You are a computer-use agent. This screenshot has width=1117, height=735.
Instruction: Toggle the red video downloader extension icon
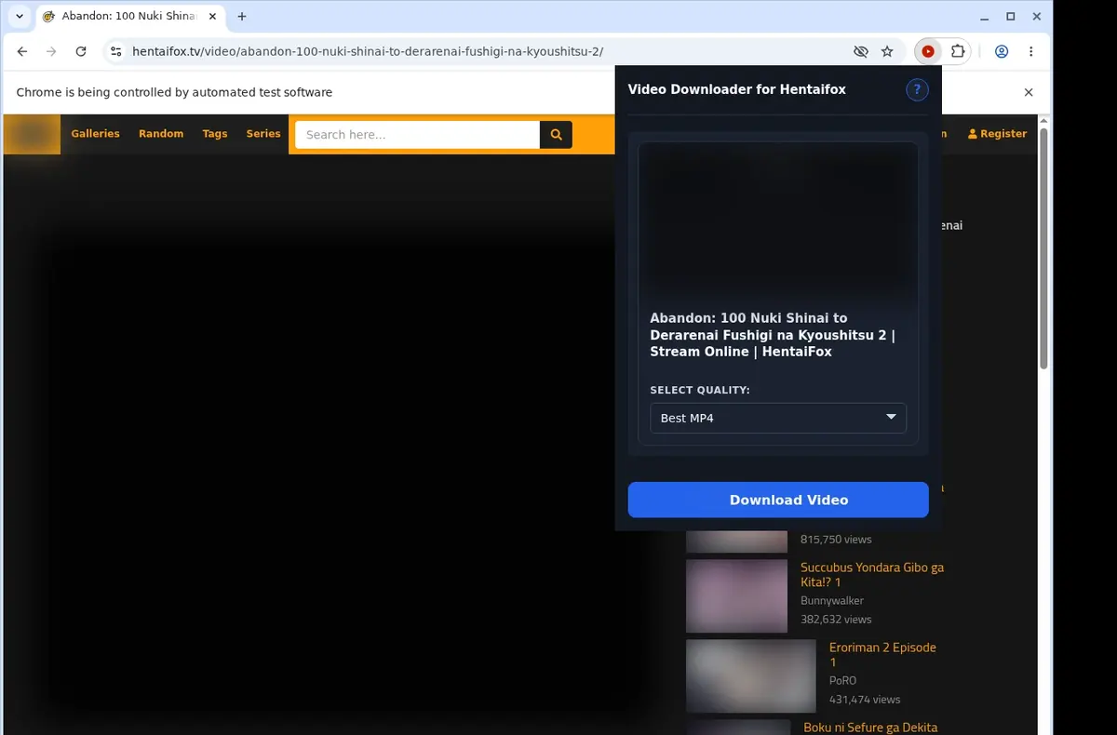click(x=928, y=52)
